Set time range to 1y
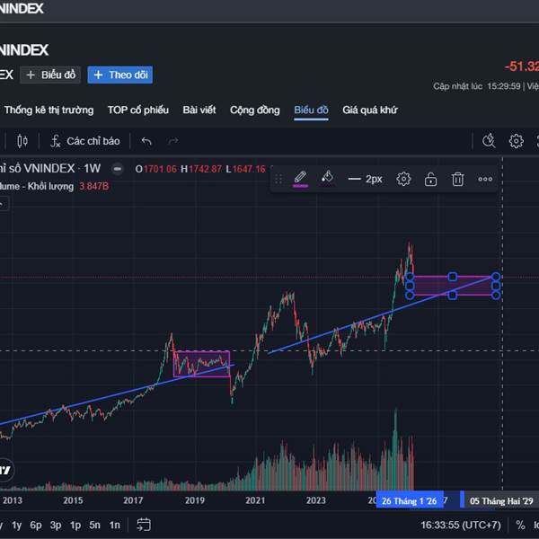 (x=16, y=525)
